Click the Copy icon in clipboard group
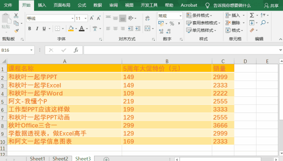283x161 pixels. pyautogui.click(x=16, y=23)
